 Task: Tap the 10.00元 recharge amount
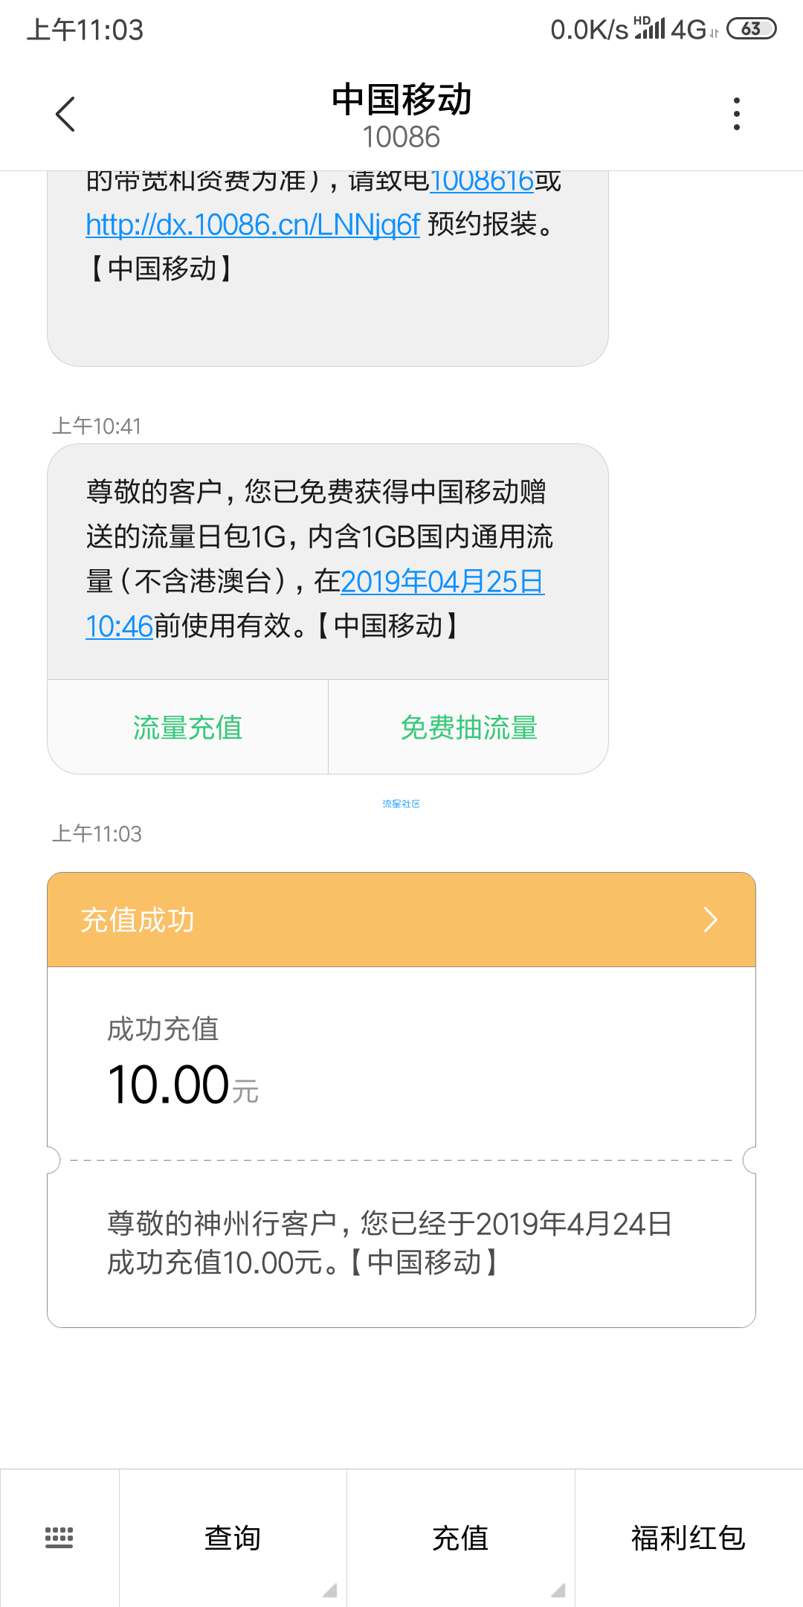coord(183,1085)
